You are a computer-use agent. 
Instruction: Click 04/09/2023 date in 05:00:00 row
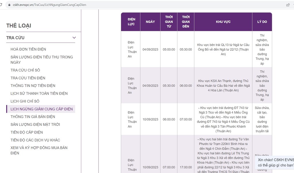click(x=150, y=49)
